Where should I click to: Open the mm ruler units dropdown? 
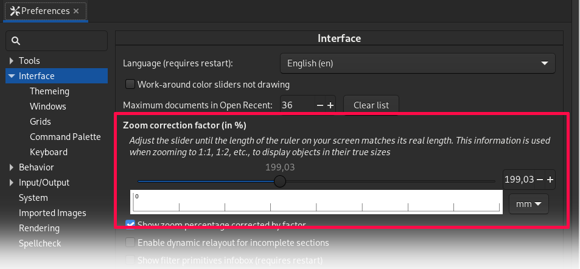[529, 204]
